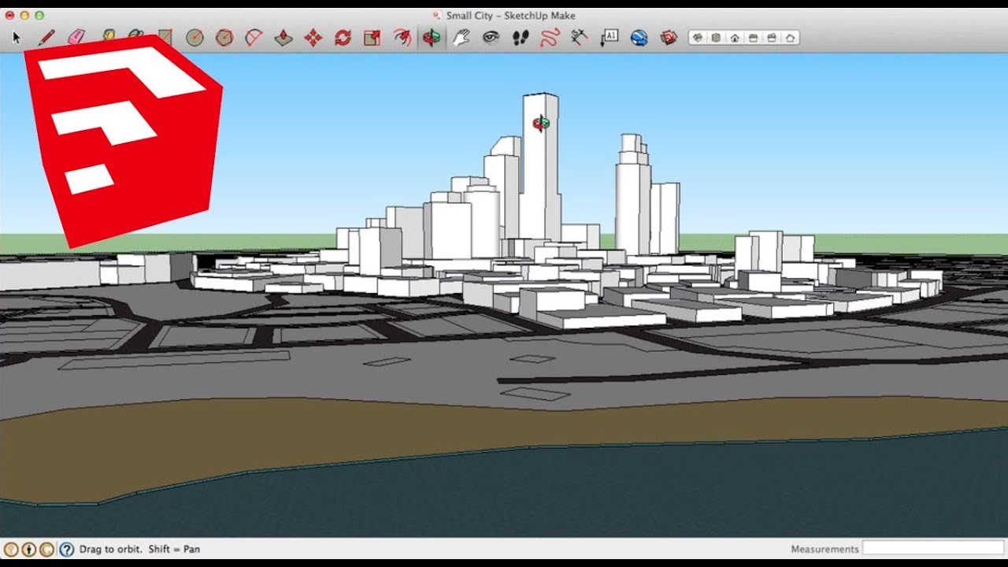Switch to the Pan hand tool

click(461, 37)
